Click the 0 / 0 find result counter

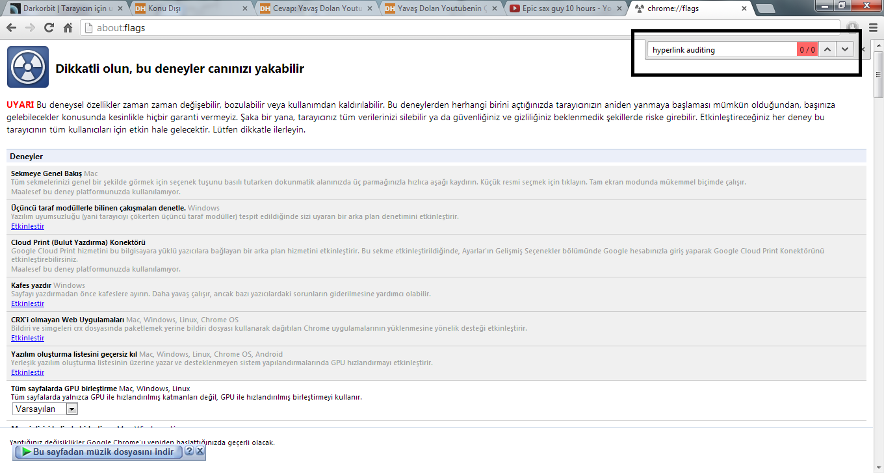(x=807, y=49)
